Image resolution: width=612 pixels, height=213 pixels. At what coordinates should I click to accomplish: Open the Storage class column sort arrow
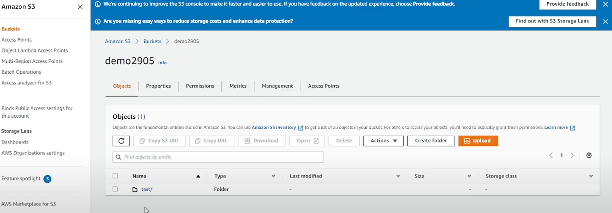(x=591, y=176)
